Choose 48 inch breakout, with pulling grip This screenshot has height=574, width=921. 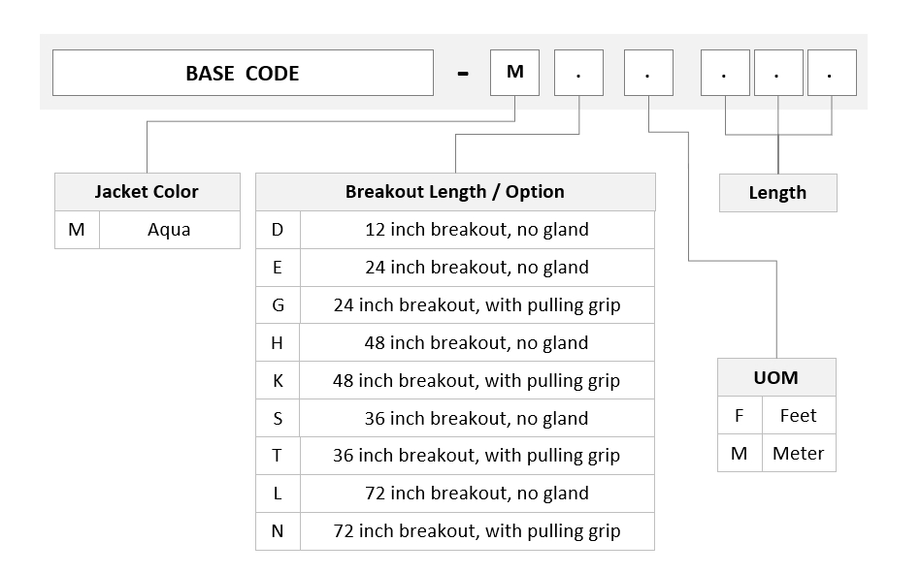click(455, 380)
